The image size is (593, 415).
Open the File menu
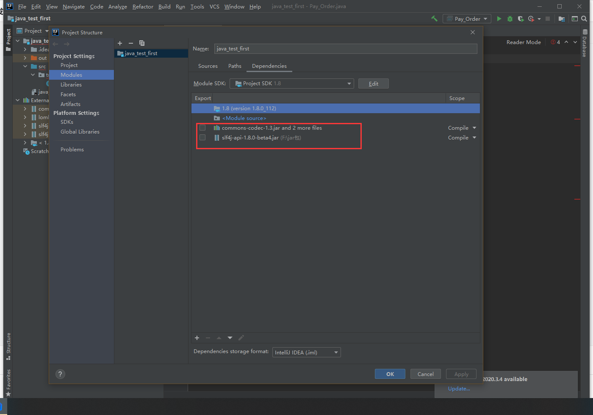pos(22,6)
